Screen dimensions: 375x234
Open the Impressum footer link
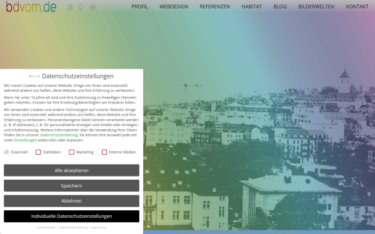99,228
